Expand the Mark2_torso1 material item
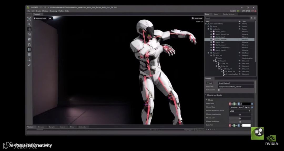The width and height of the screenshot is (284, 151). click(211, 45)
